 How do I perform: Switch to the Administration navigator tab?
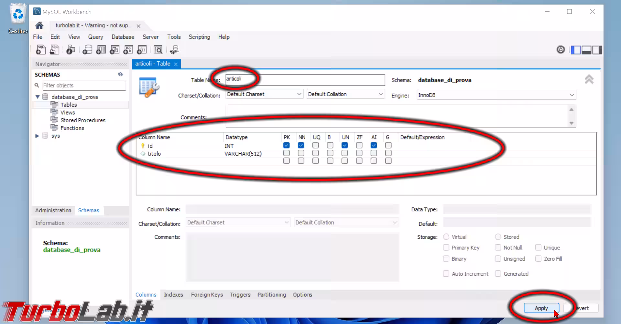53,210
